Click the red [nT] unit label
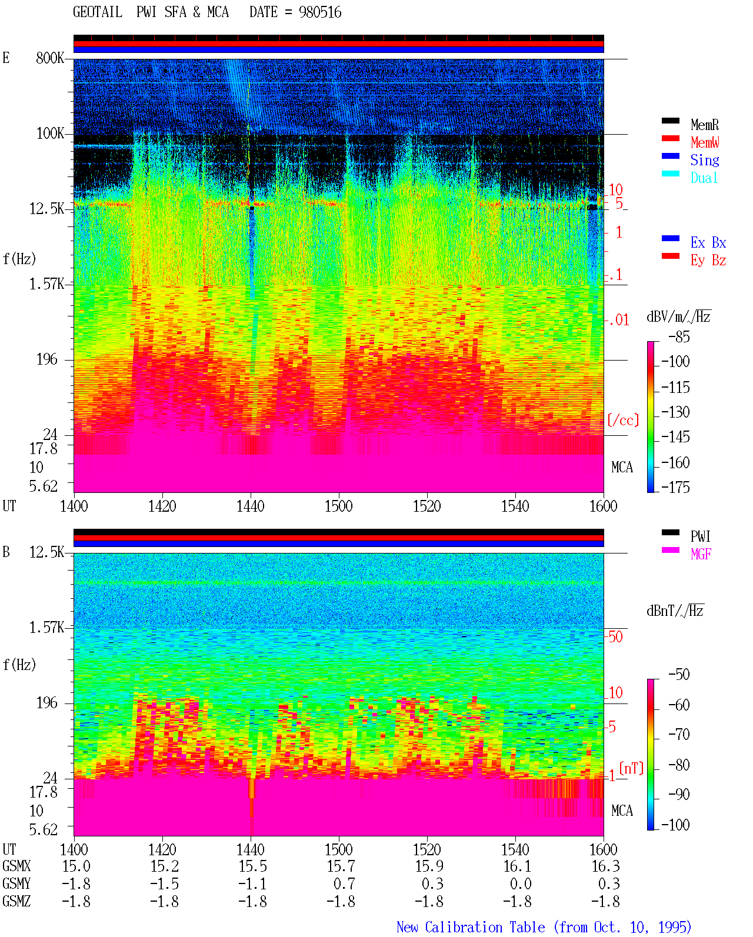This screenshot has width=753, height=937. [x=631, y=768]
